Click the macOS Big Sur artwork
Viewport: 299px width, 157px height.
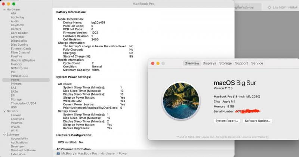(x=181, y=100)
